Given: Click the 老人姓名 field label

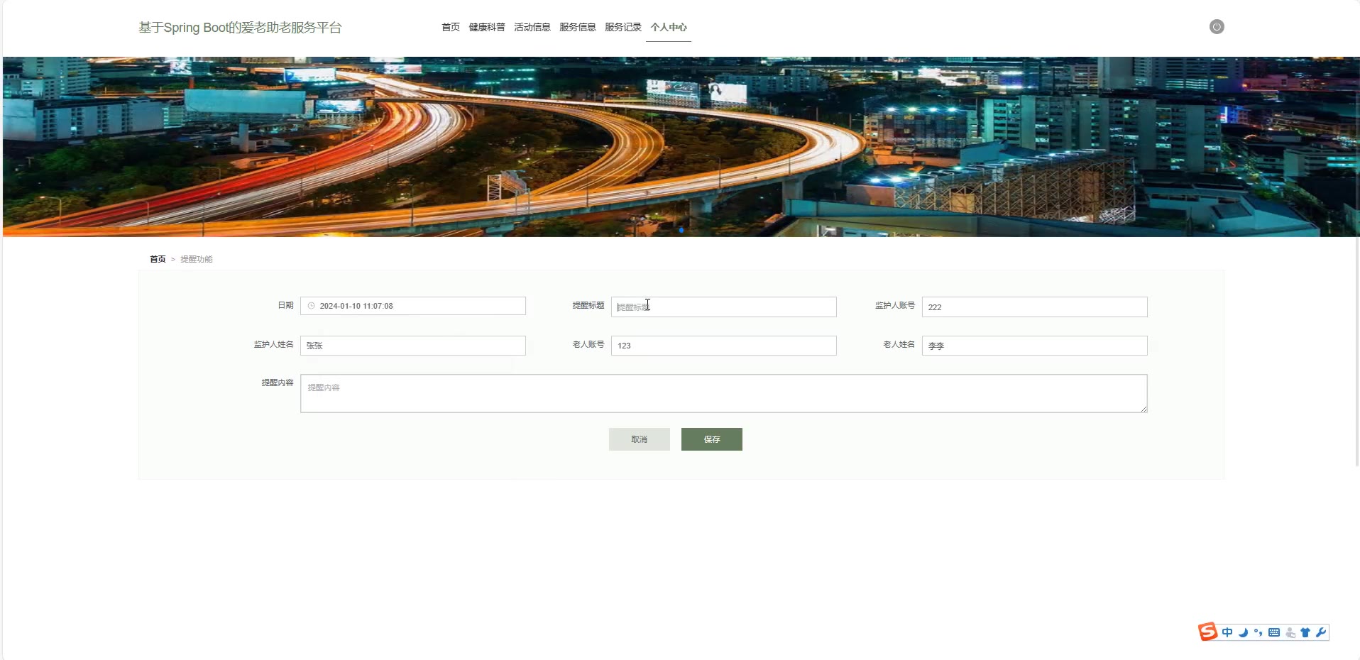Looking at the screenshot, I should (x=899, y=344).
